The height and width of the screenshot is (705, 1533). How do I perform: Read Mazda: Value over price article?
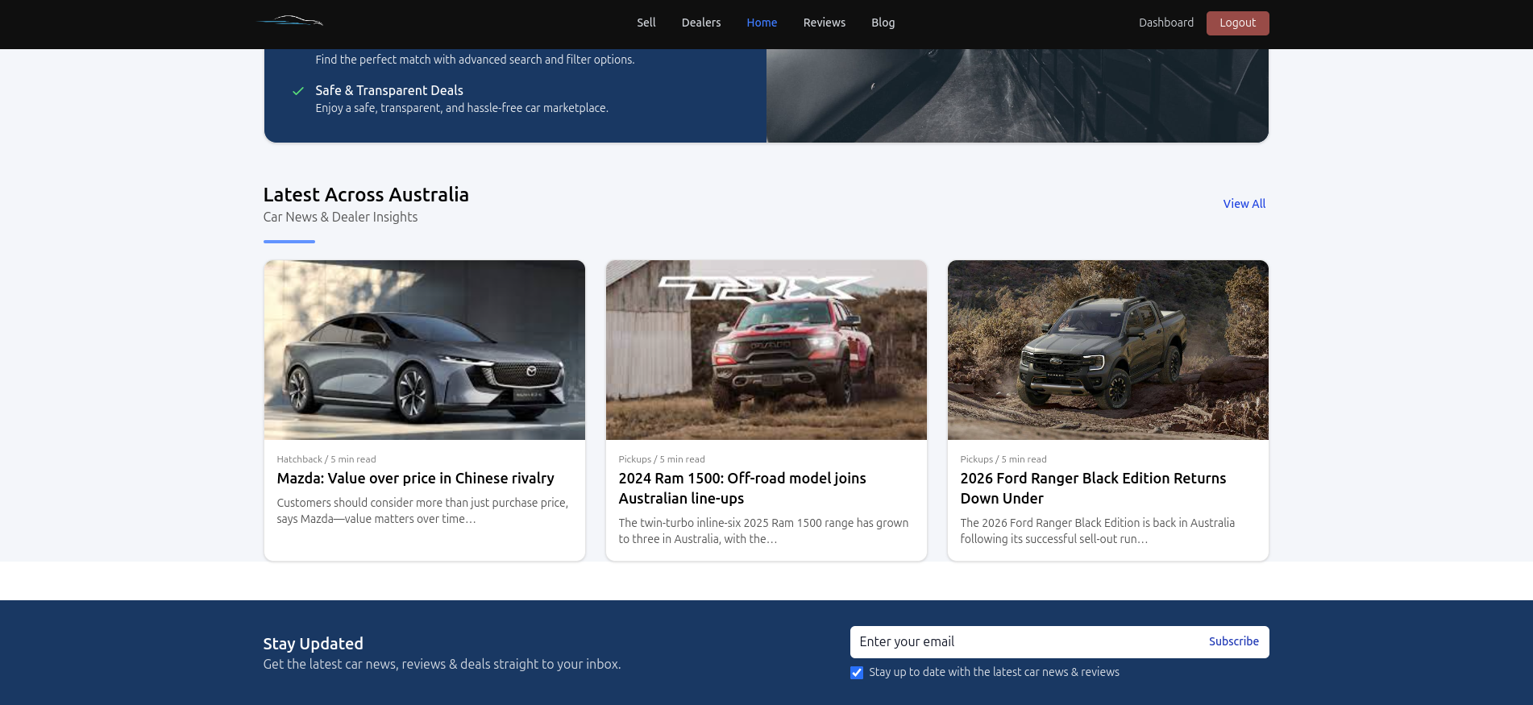pyautogui.click(x=416, y=479)
